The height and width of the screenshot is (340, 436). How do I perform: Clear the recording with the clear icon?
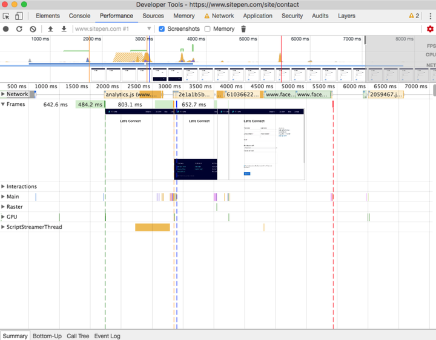[33, 29]
